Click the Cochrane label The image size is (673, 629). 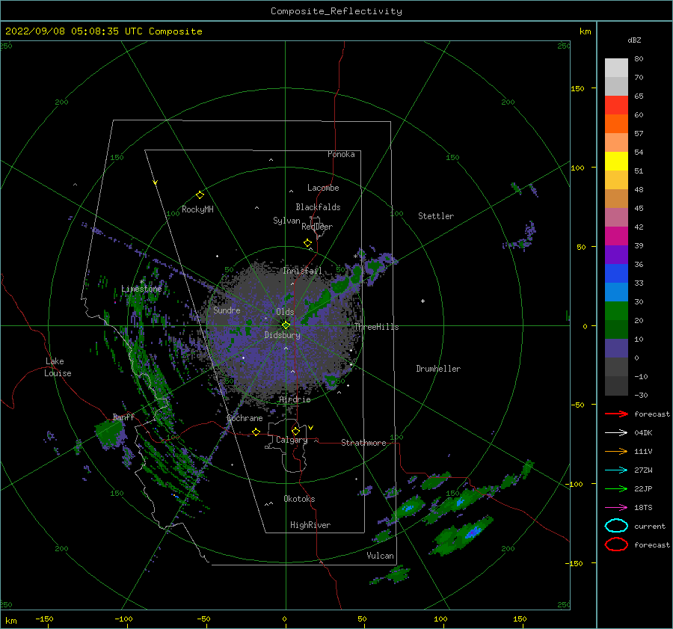pyautogui.click(x=245, y=418)
